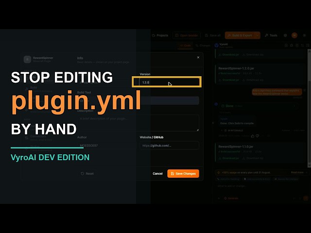This screenshot has height=233, width=311.
Task: Open the user avatar menu
Action: click(x=294, y=35)
